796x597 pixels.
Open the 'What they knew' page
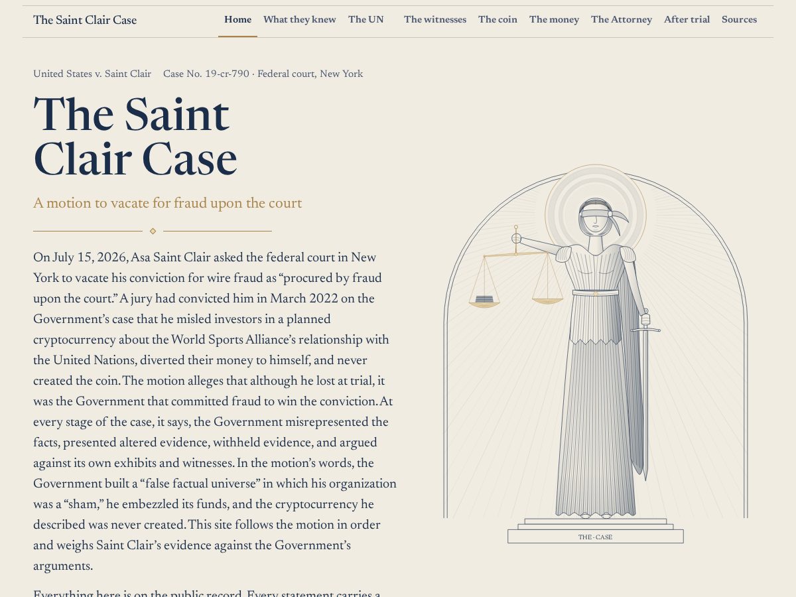point(300,20)
